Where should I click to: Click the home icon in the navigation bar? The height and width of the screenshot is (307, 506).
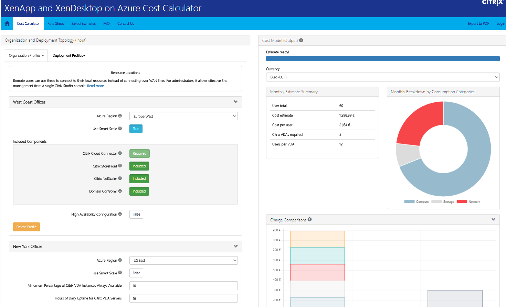[x=7, y=23]
